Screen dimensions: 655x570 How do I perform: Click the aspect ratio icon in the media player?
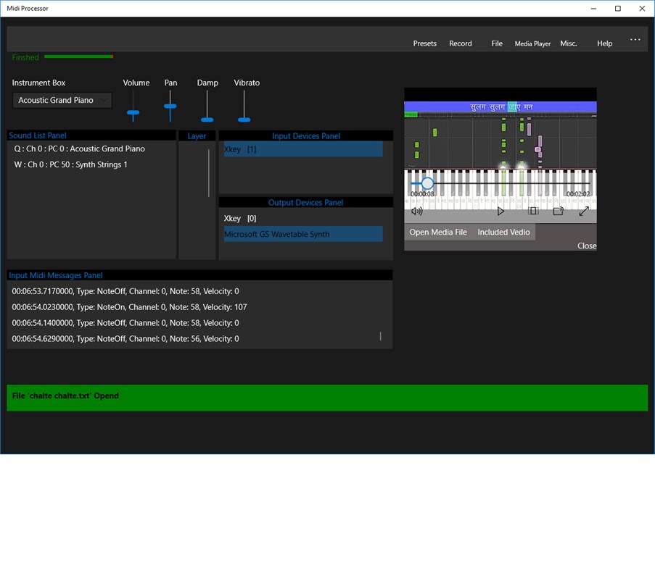coord(534,210)
